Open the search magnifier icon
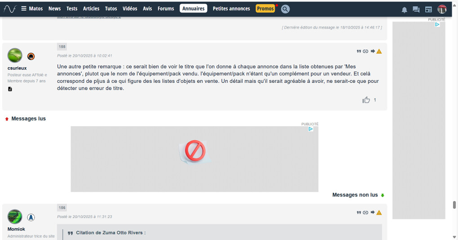Screen dimensions: 458x240 286,9
